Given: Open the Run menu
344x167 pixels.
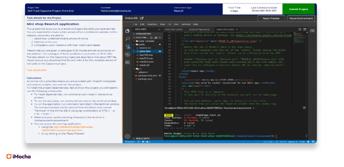Looking at the screenshot, I should (176, 24).
